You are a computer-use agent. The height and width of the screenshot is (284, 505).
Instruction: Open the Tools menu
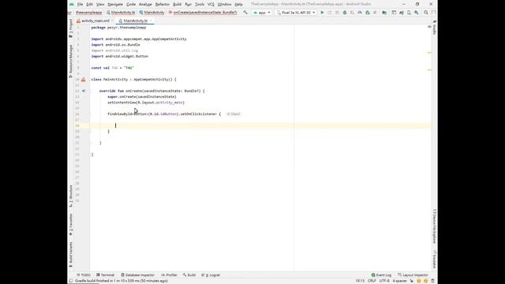(200, 4)
